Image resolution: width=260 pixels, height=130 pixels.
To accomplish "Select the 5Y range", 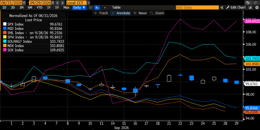I will pos(57,8).
